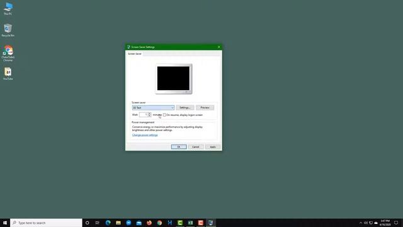Open Messenger from the taskbar
Viewport: 403px width, 227px height.
(x=128, y=223)
